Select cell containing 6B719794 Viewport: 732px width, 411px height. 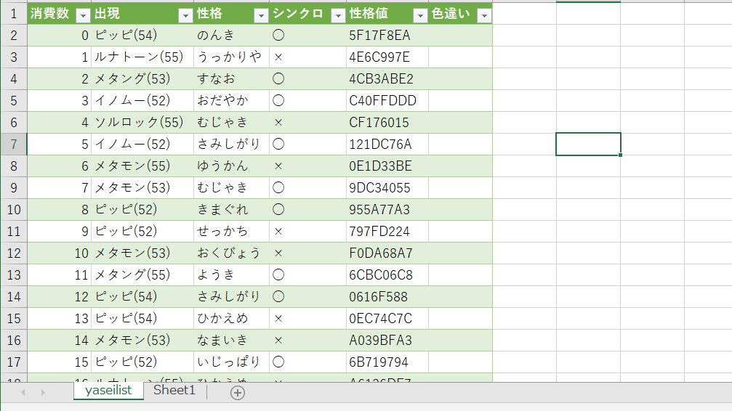pos(387,362)
